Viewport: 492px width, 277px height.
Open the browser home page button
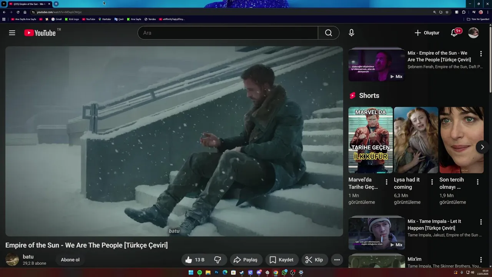coord(25,12)
